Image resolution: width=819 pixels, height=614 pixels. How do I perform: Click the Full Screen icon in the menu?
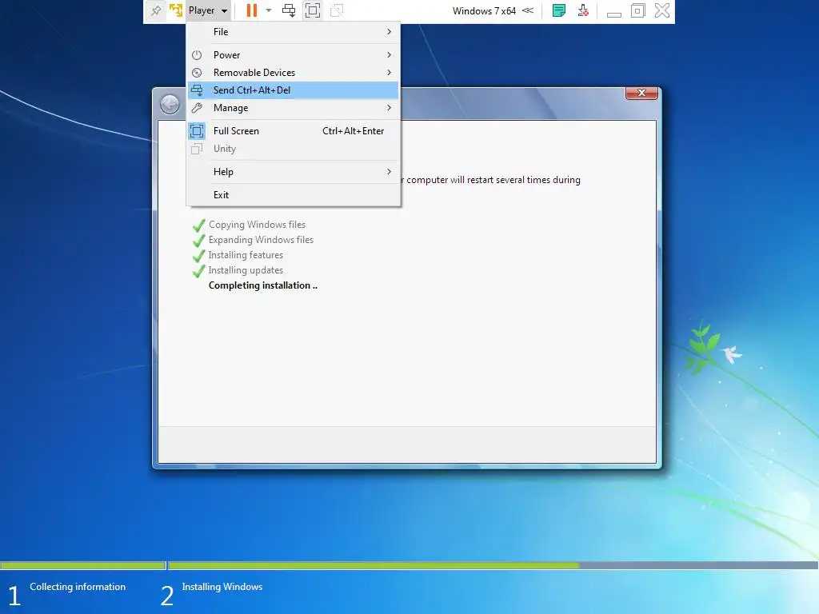(x=197, y=131)
